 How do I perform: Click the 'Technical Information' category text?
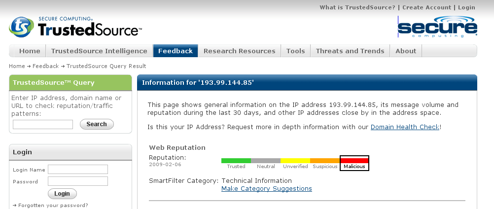coord(256,181)
